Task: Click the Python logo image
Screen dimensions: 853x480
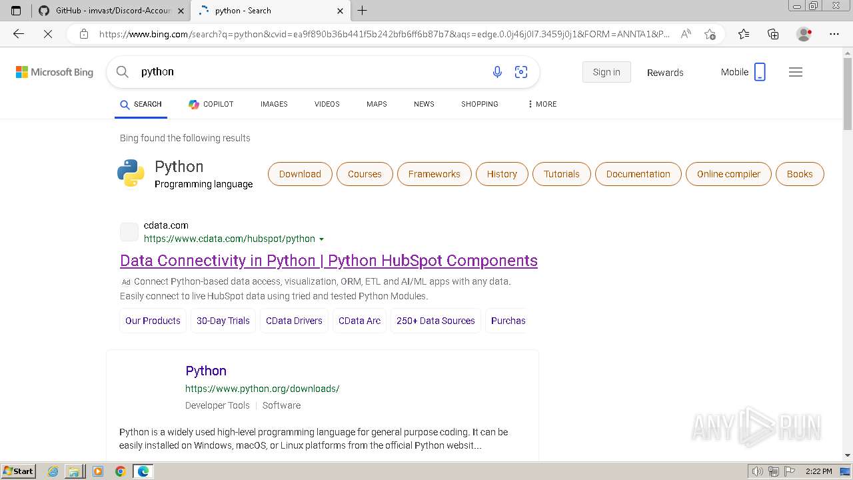Action: pos(131,173)
